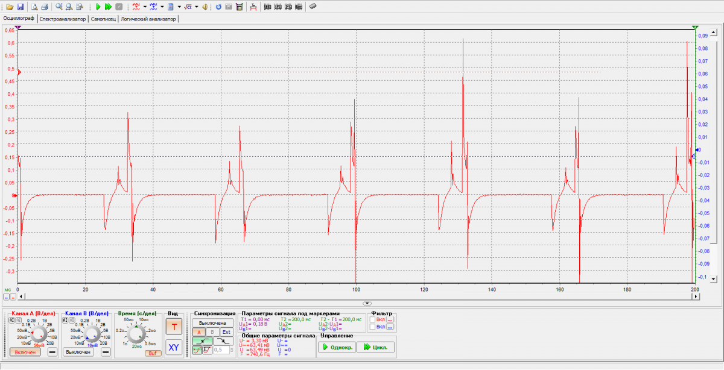The width and height of the screenshot is (724, 370).
Task: Click the minus button in Канал A
Action: tap(52, 352)
